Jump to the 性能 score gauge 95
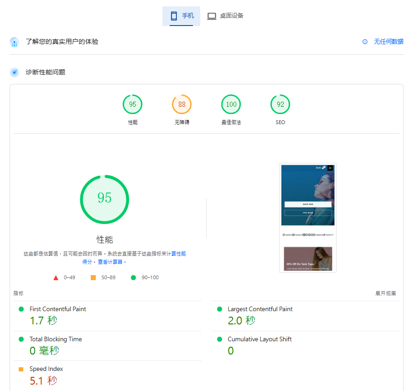This screenshot has height=391, width=415. [132, 104]
